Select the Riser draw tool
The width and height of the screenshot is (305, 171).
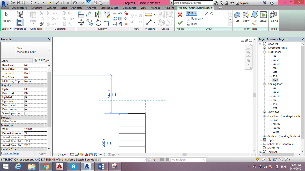[x=192, y=24]
